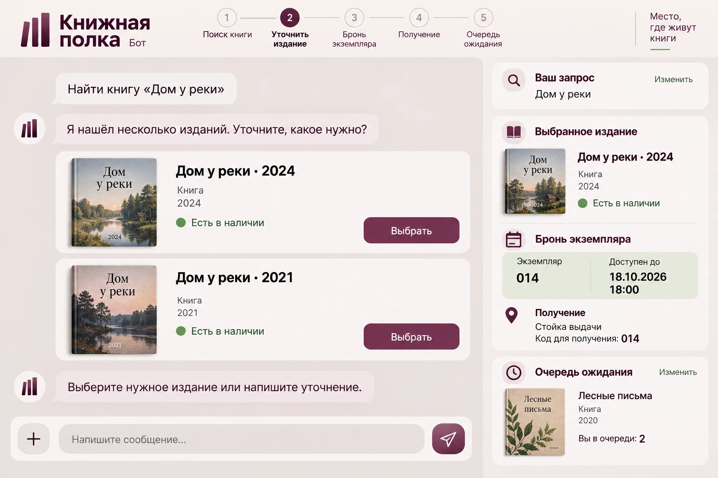Click the open book icon beside Выбранное издание

click(514, 132)
